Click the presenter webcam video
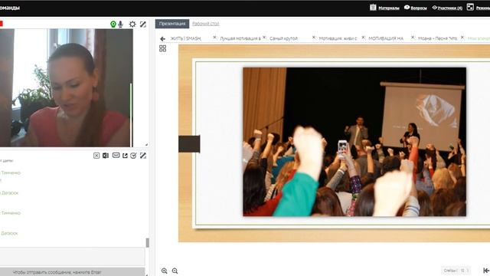490x276 pixels. tap(67, 88)
